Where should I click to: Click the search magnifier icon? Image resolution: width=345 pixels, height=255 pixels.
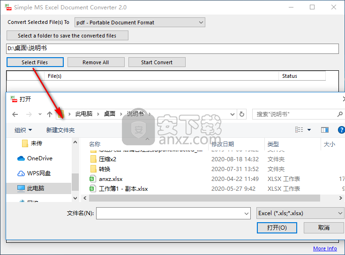[x=340, y=114]
